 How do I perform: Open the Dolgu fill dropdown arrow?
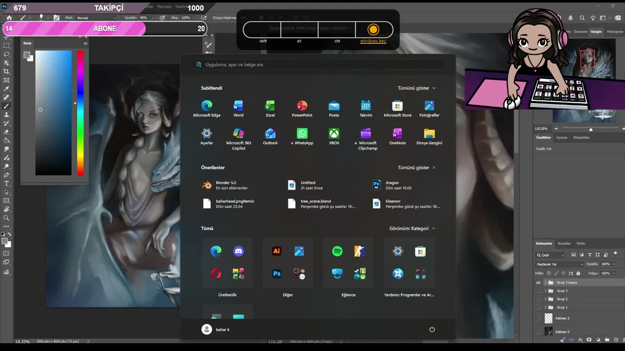(614, 273)
